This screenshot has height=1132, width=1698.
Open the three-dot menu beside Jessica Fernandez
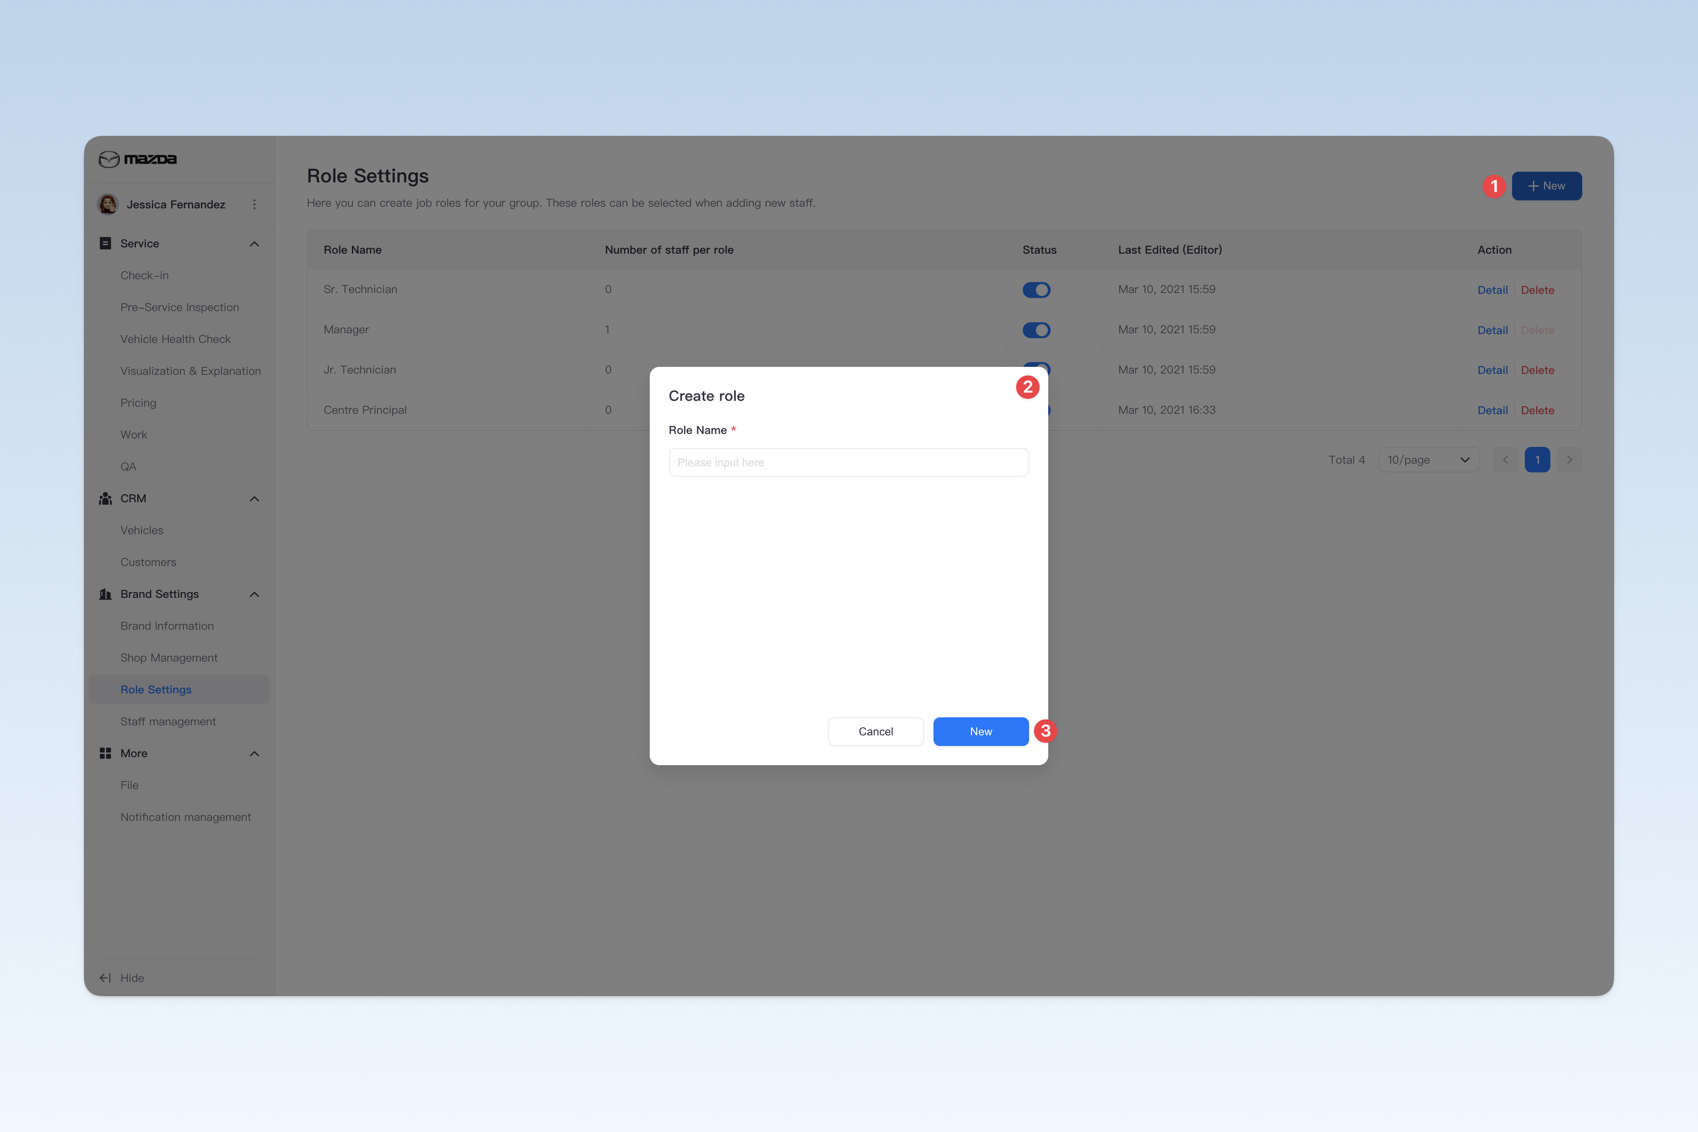point(254,204)
